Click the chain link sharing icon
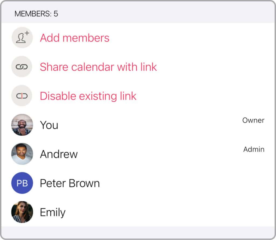The width and height of the screenshot is (276, 240). point(22,67)
